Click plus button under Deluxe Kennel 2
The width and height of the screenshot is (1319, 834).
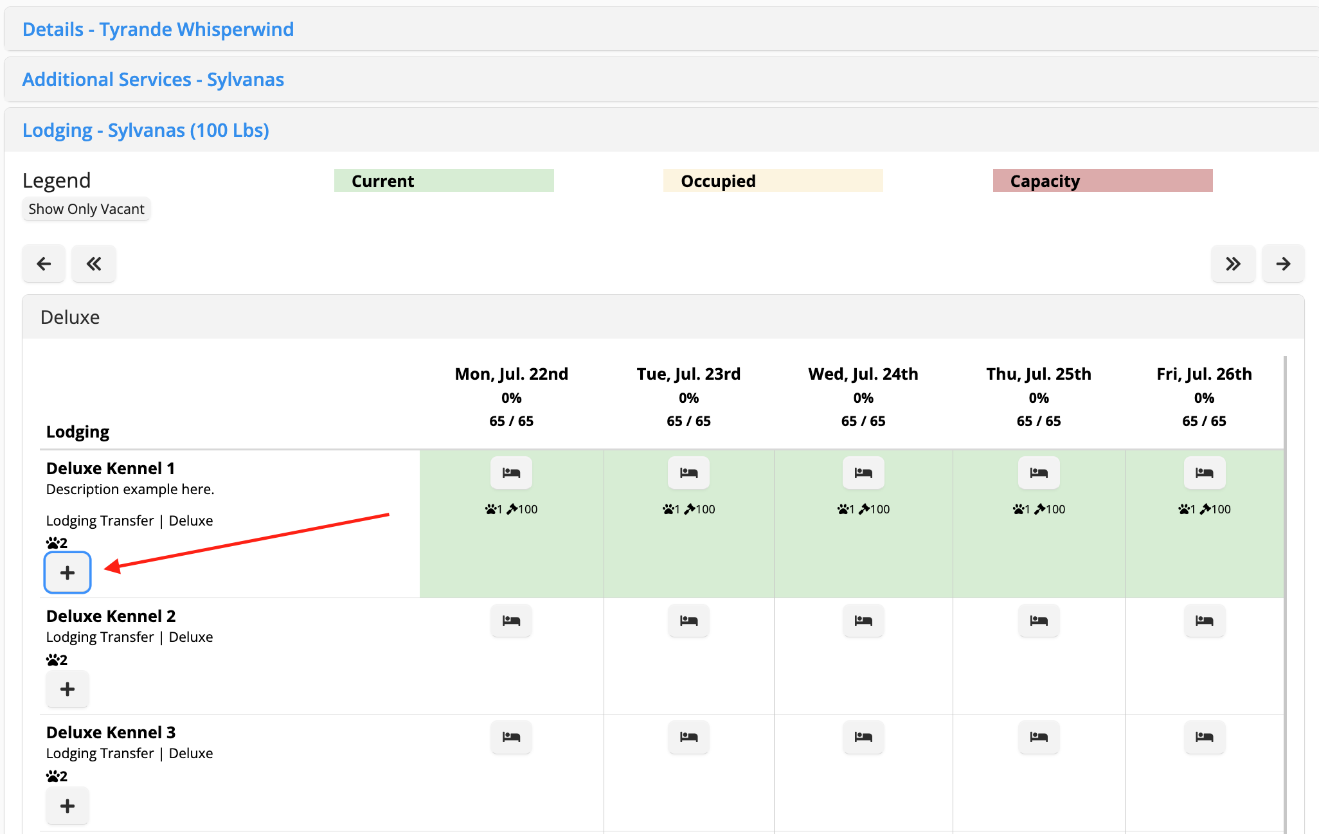coord(67,689)
